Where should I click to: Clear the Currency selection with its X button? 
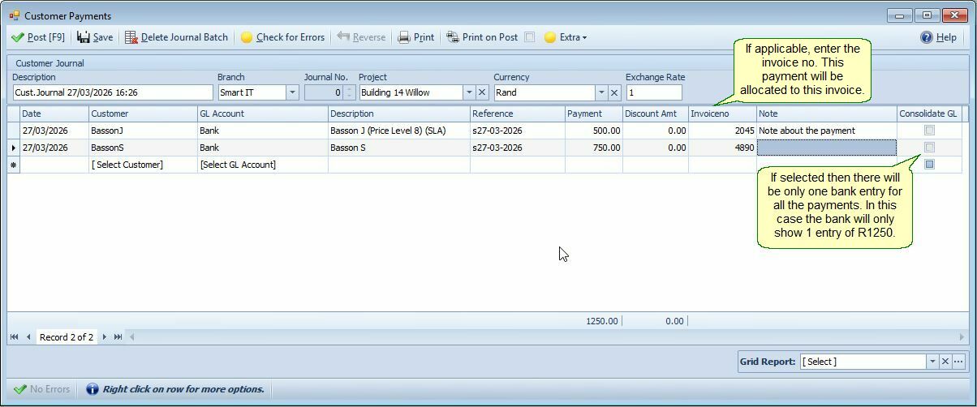click(614, 92)
